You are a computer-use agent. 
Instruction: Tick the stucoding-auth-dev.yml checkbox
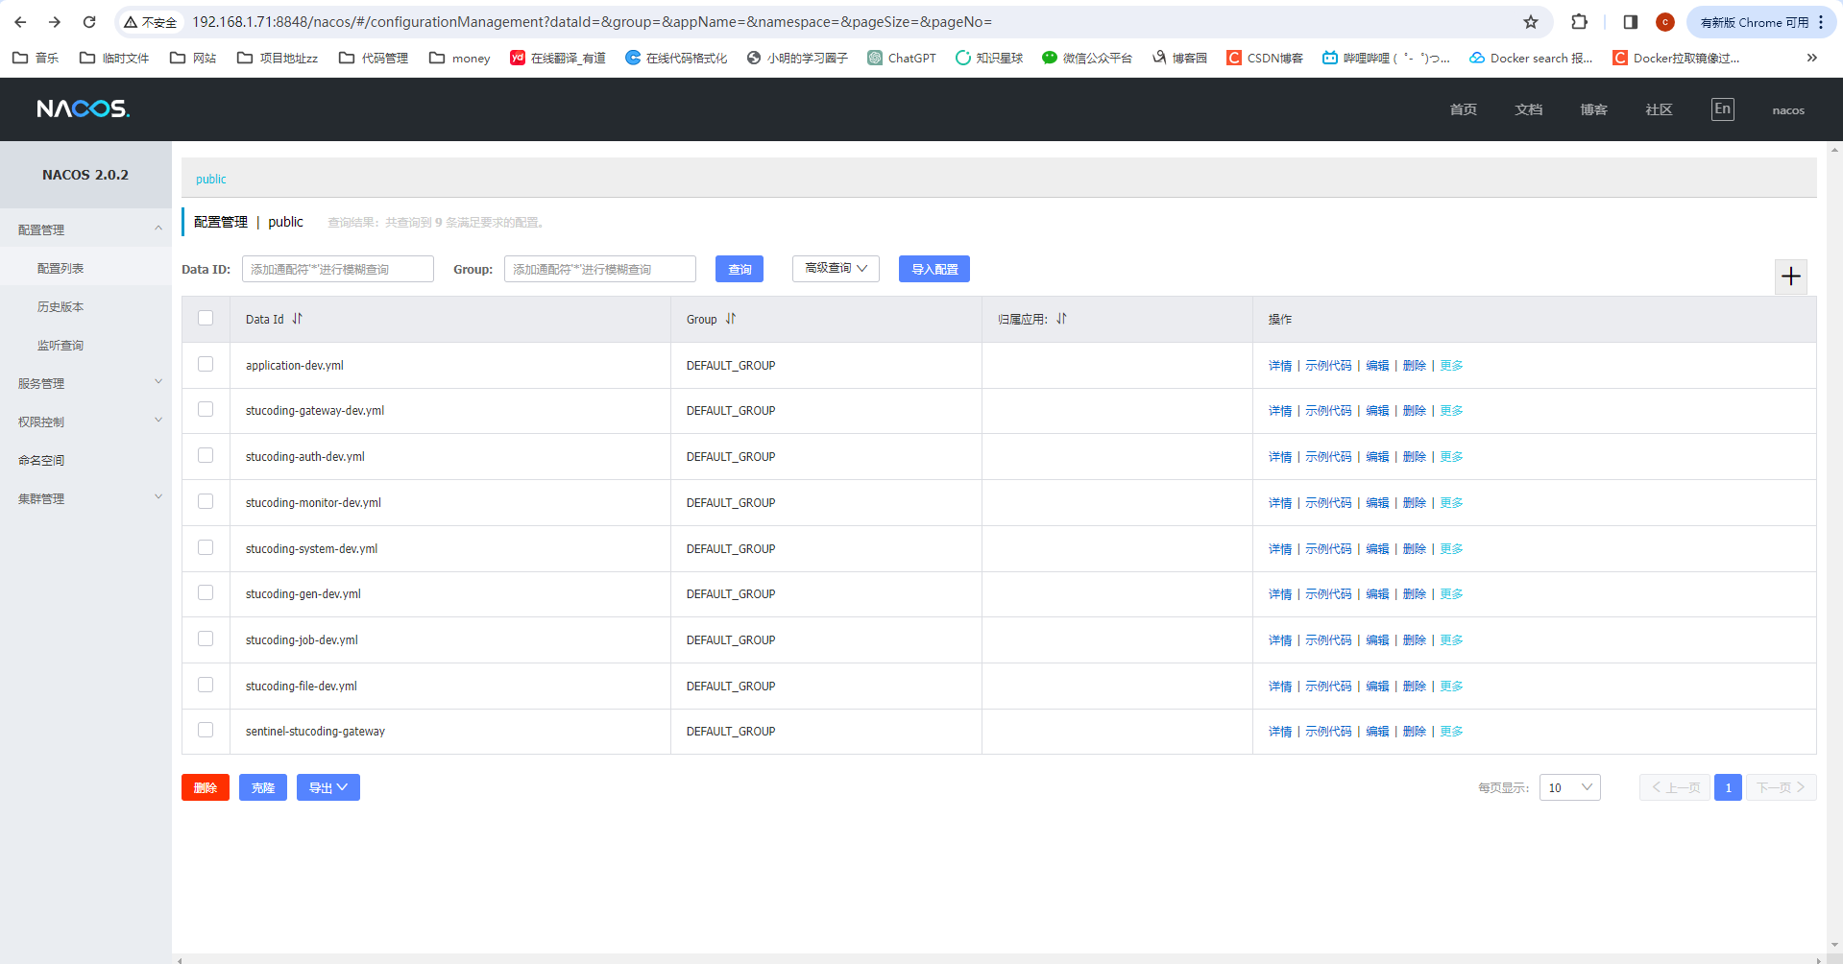[x=206, y=456]
